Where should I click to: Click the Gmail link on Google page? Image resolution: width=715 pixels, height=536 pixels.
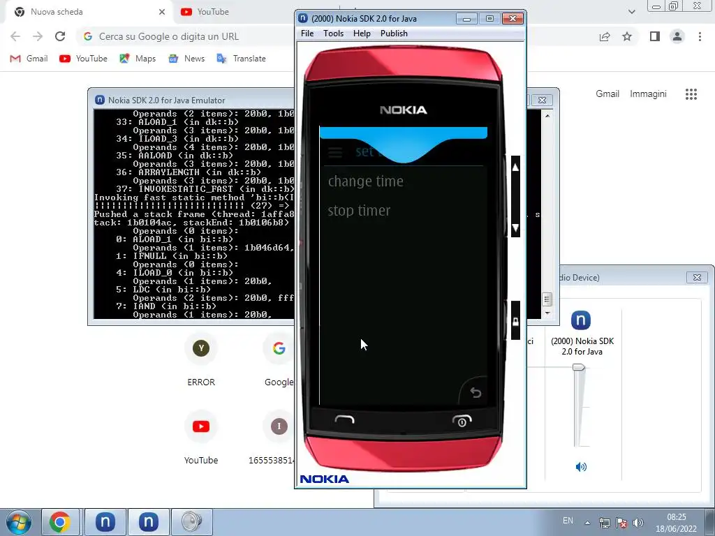click(607, 94)
